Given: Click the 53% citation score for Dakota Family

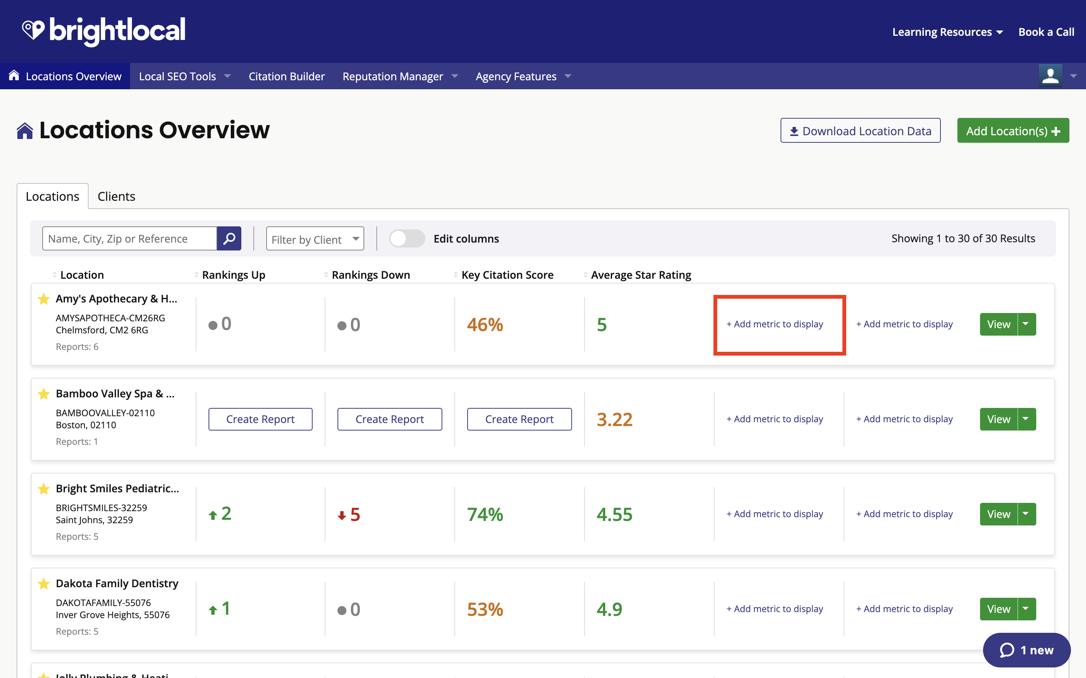Looking at the screenshot, I should click(x=485, y=610).
